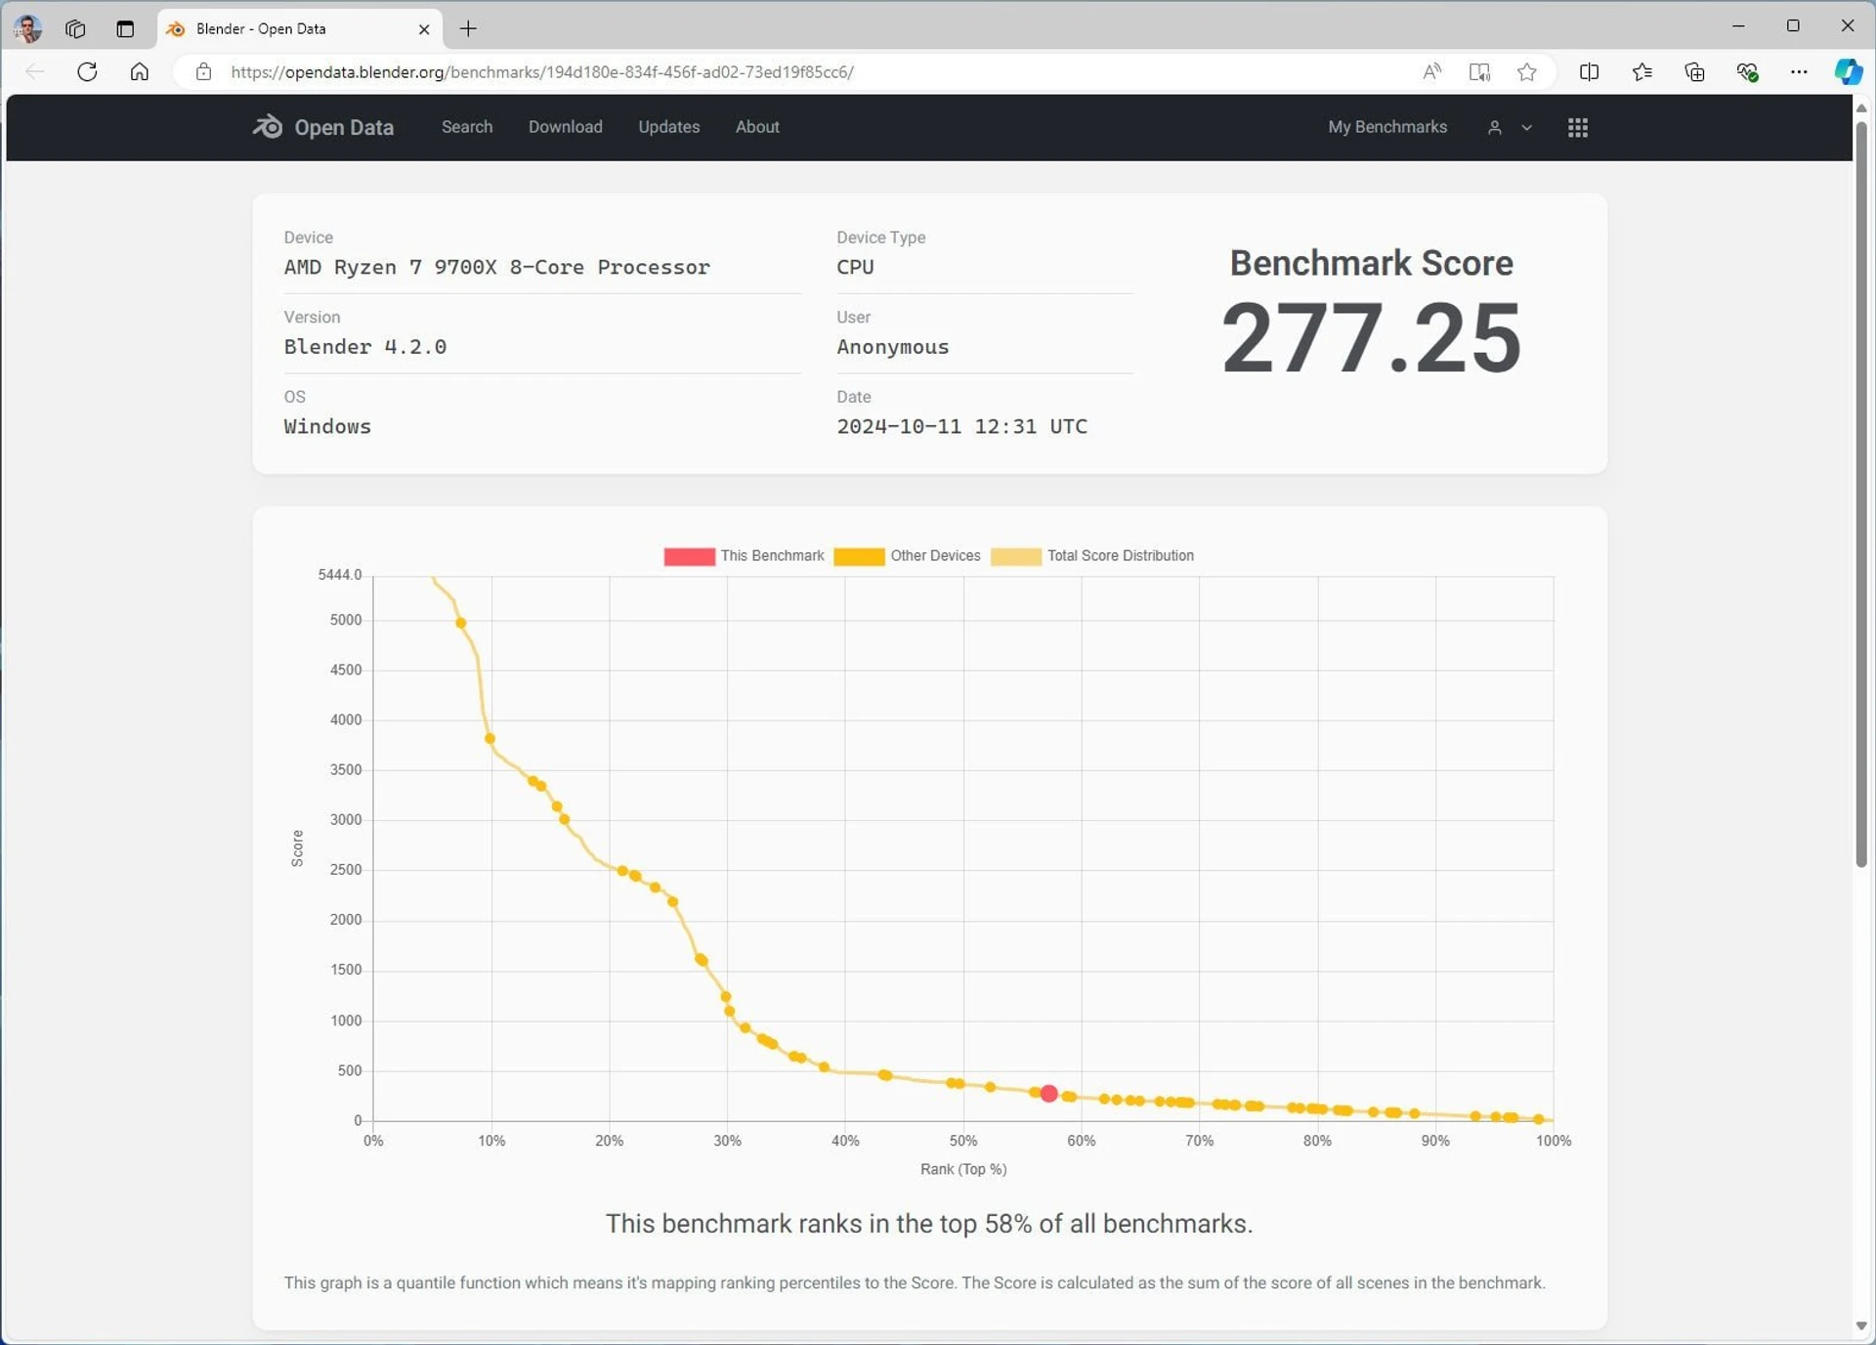Screen dimensions: 1876x1345
Task: Open the Copilot sidebar
Action: point(1848,71)
